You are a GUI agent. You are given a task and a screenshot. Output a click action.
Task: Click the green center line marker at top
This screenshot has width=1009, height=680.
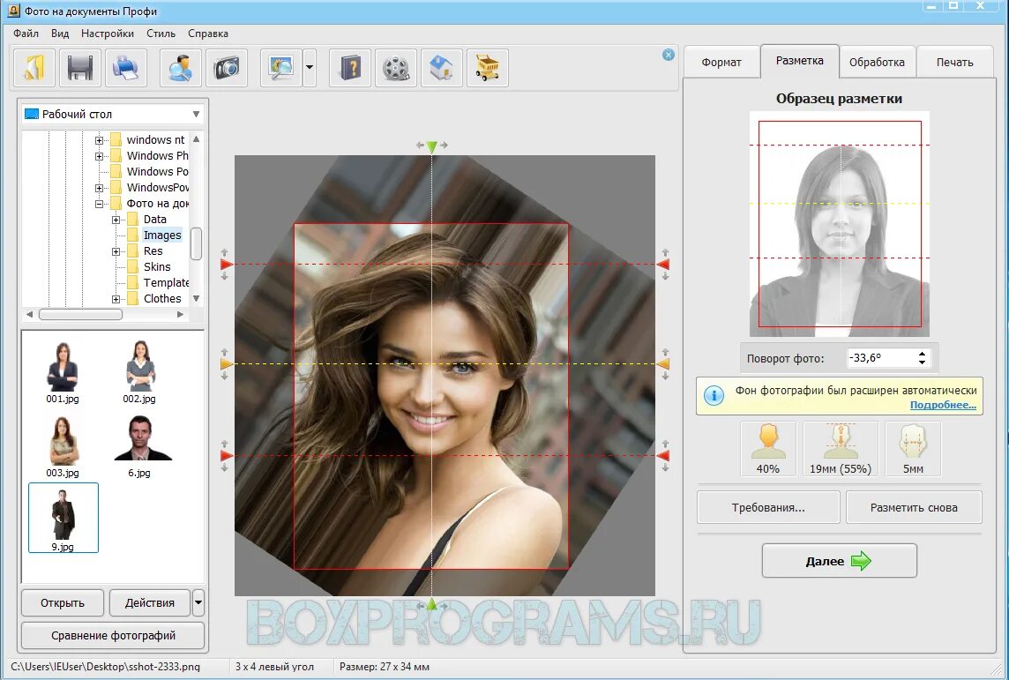coord(432,146)
